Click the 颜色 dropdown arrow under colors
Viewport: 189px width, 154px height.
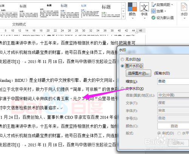132,18
